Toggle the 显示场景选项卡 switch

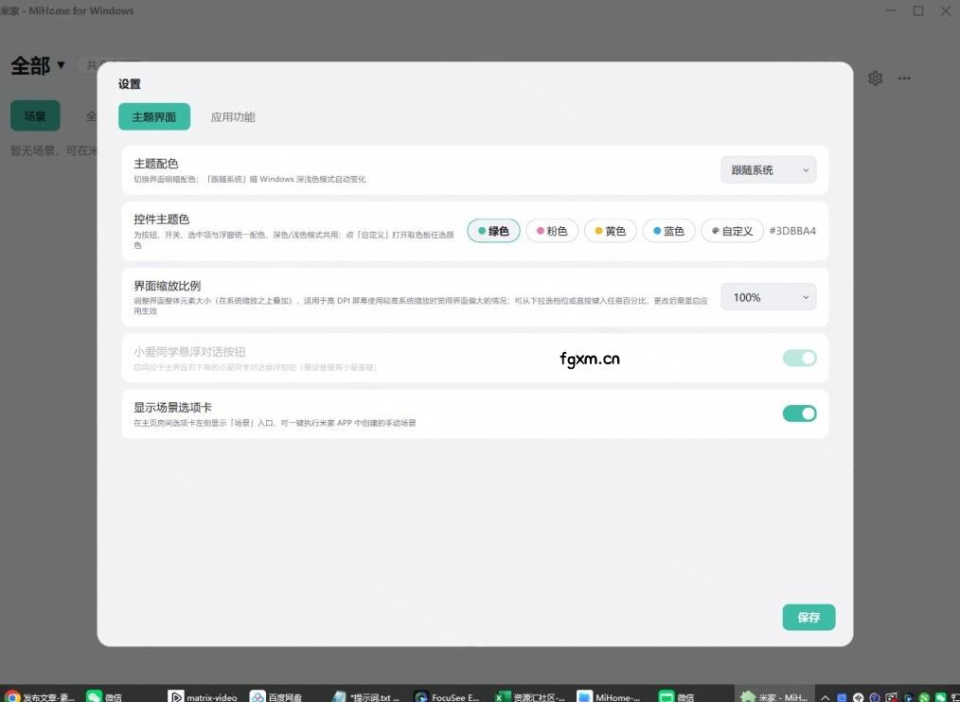(800, 413)
